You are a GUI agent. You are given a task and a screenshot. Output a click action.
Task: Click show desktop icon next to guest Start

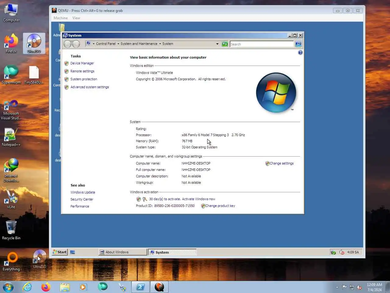(x=73, y=252)
